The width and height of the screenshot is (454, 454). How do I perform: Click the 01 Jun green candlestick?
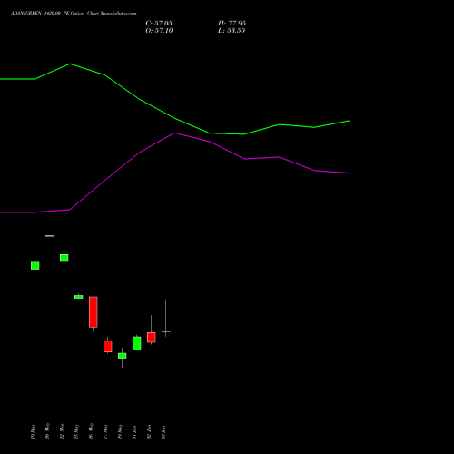137,343
